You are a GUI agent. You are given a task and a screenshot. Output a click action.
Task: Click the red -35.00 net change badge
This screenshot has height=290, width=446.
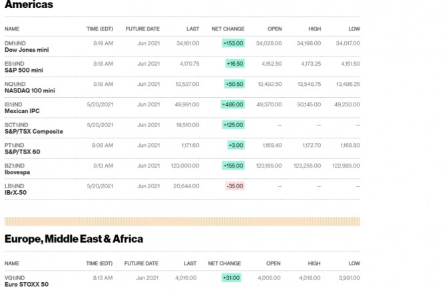(234, 186)
